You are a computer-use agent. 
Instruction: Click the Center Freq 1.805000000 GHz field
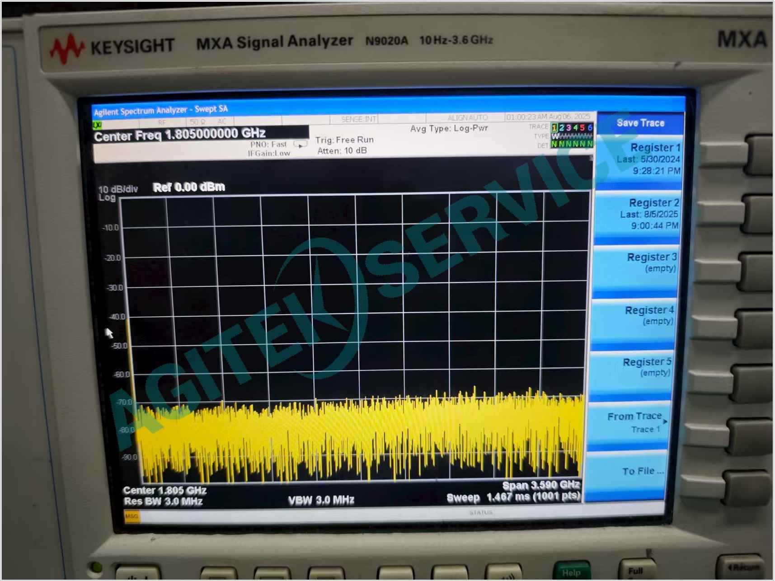tap(201, 134)
